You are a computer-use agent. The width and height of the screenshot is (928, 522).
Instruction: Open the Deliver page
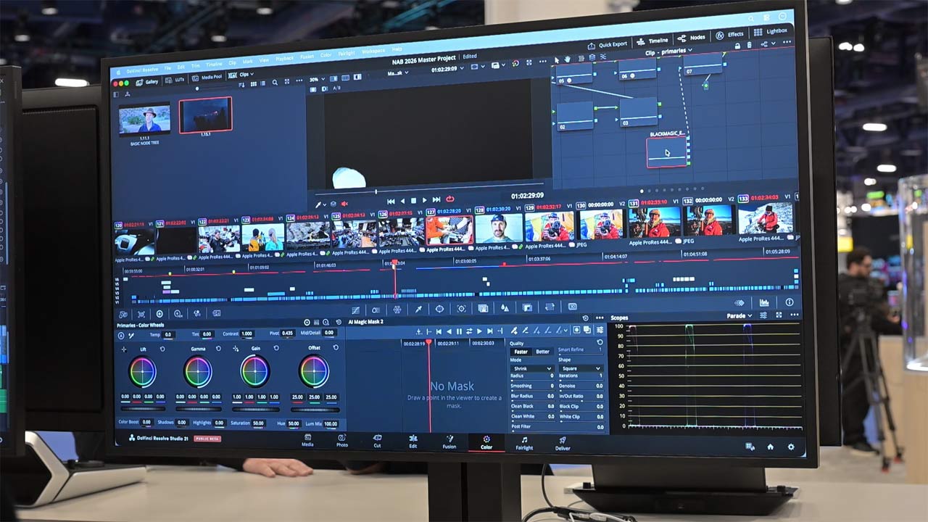pyautogui.click(x=563, y=444)
